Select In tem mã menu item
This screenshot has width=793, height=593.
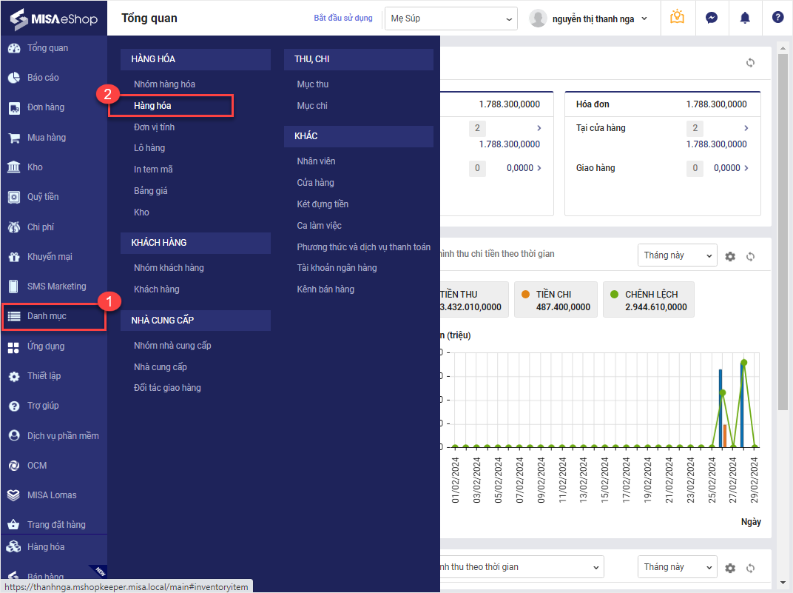tap(153, 170)
